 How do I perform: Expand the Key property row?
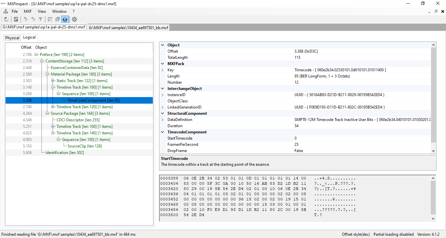(x=163, y=70)
